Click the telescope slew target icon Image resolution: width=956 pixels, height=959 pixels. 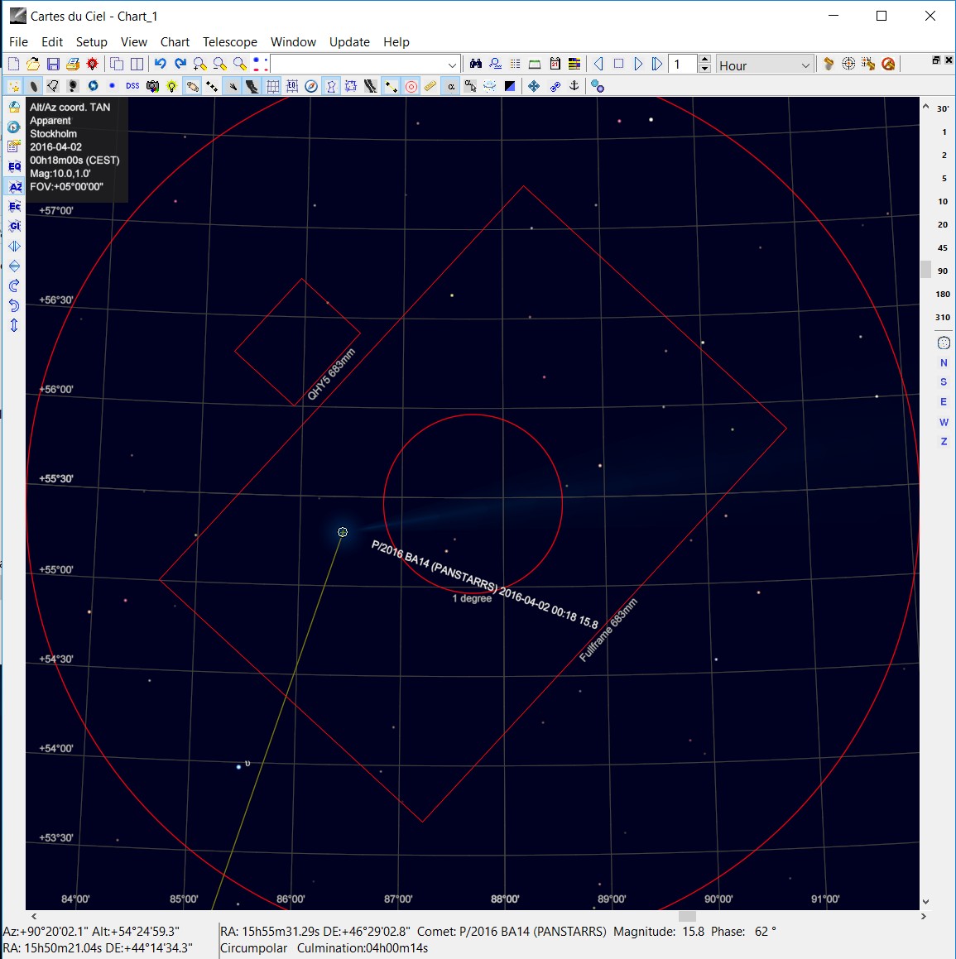(848, 64)
